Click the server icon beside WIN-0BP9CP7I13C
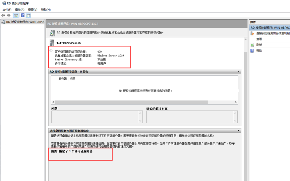 (x=52, y=43)
